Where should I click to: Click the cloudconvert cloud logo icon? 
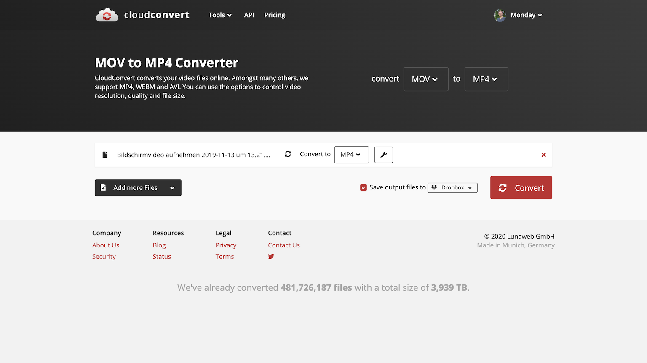pos(107,15)
